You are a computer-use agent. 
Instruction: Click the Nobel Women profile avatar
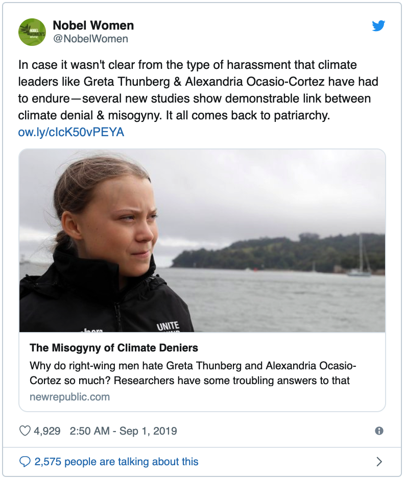[x=32, y=32]
